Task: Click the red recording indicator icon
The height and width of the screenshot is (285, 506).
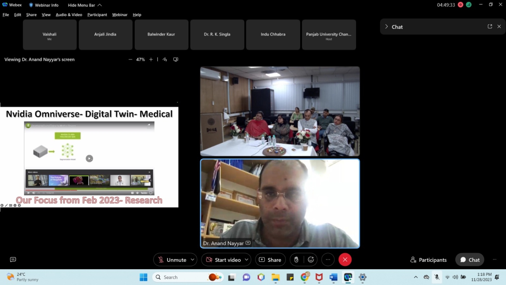Action: pos(461,5)
